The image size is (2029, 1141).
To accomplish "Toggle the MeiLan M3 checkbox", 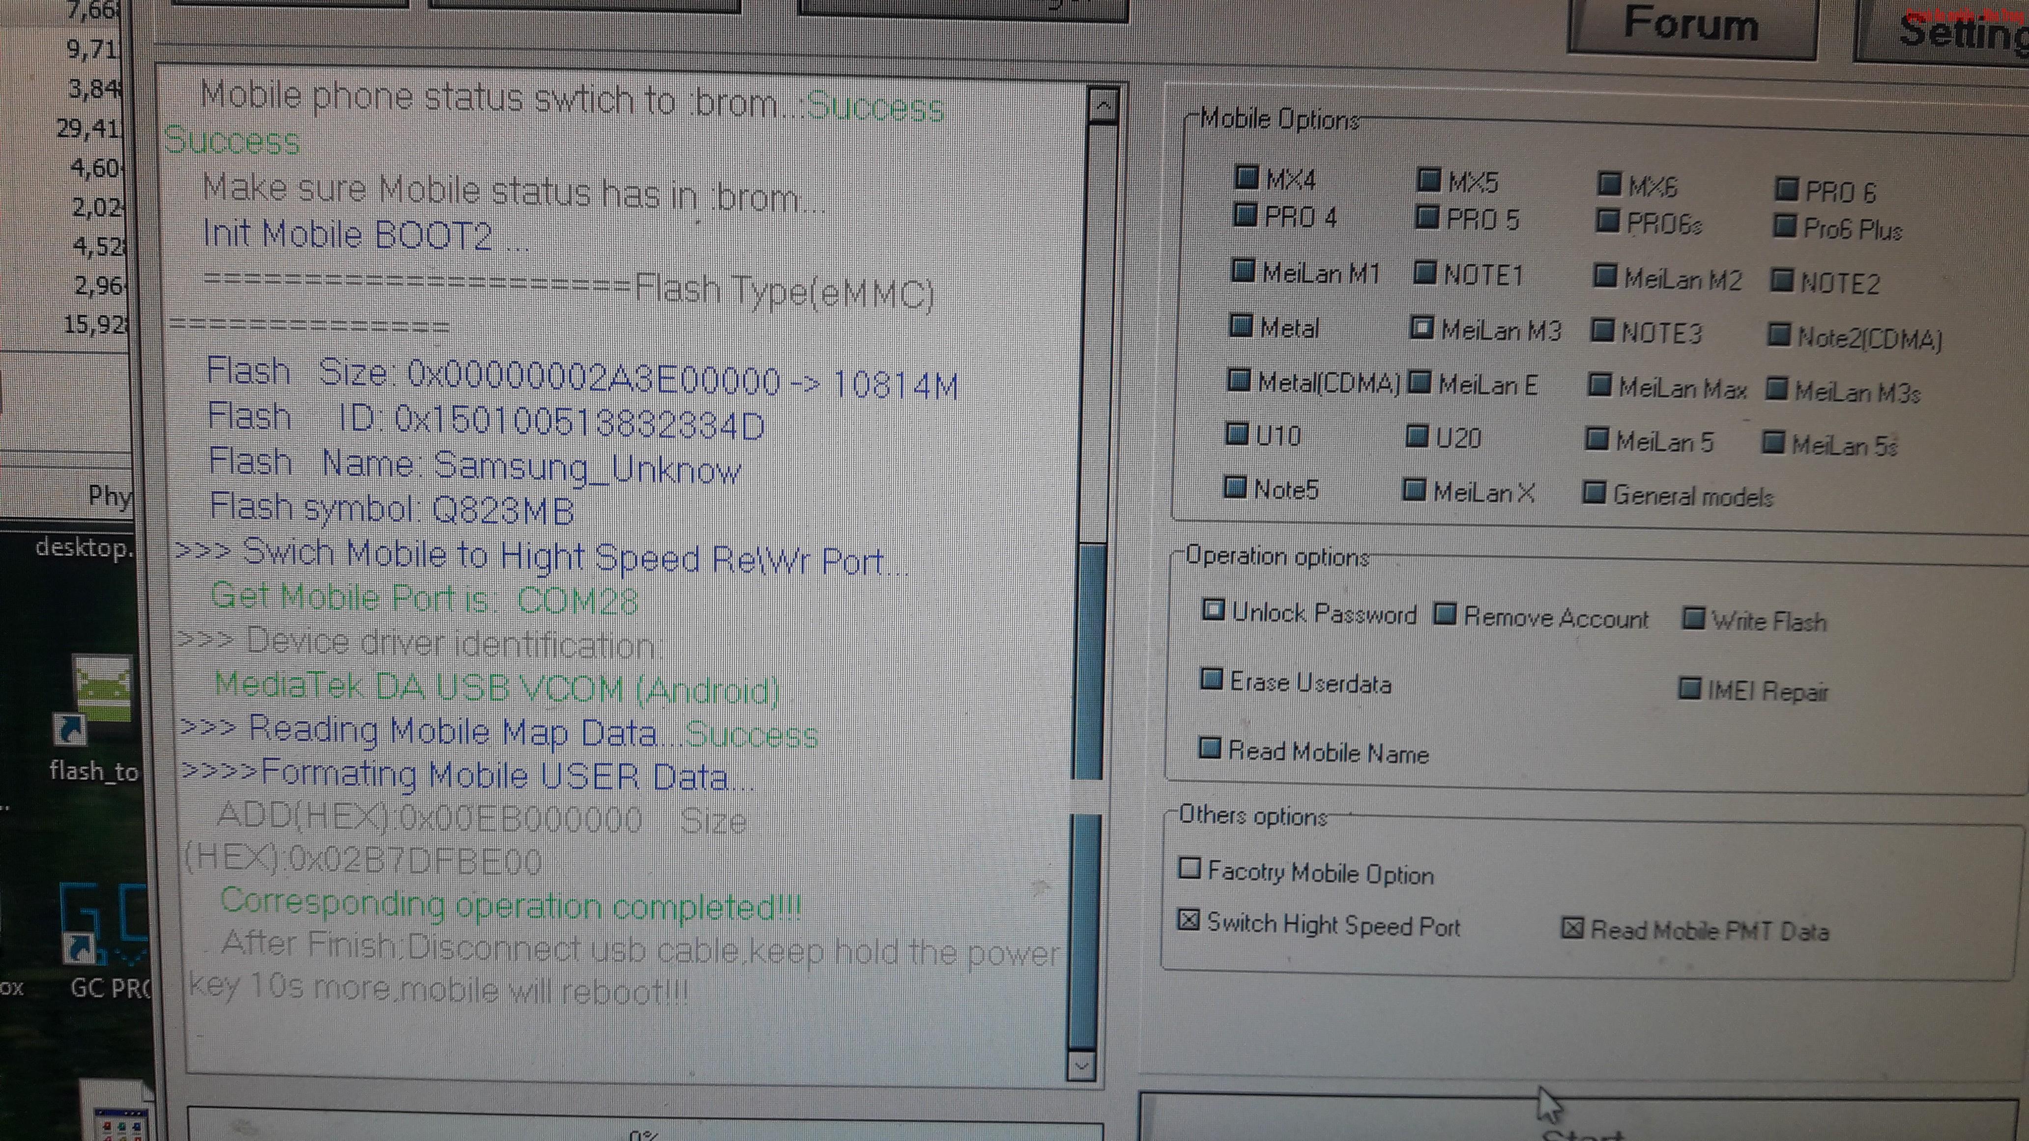I will (1421, 328).
